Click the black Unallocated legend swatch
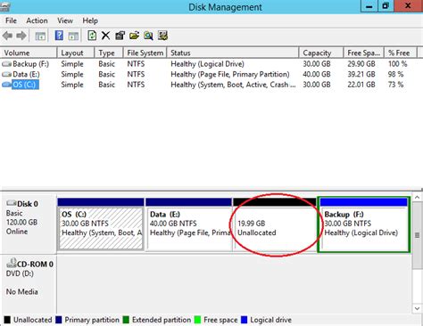This screenshot has height=326, width=423. (7, 320)
